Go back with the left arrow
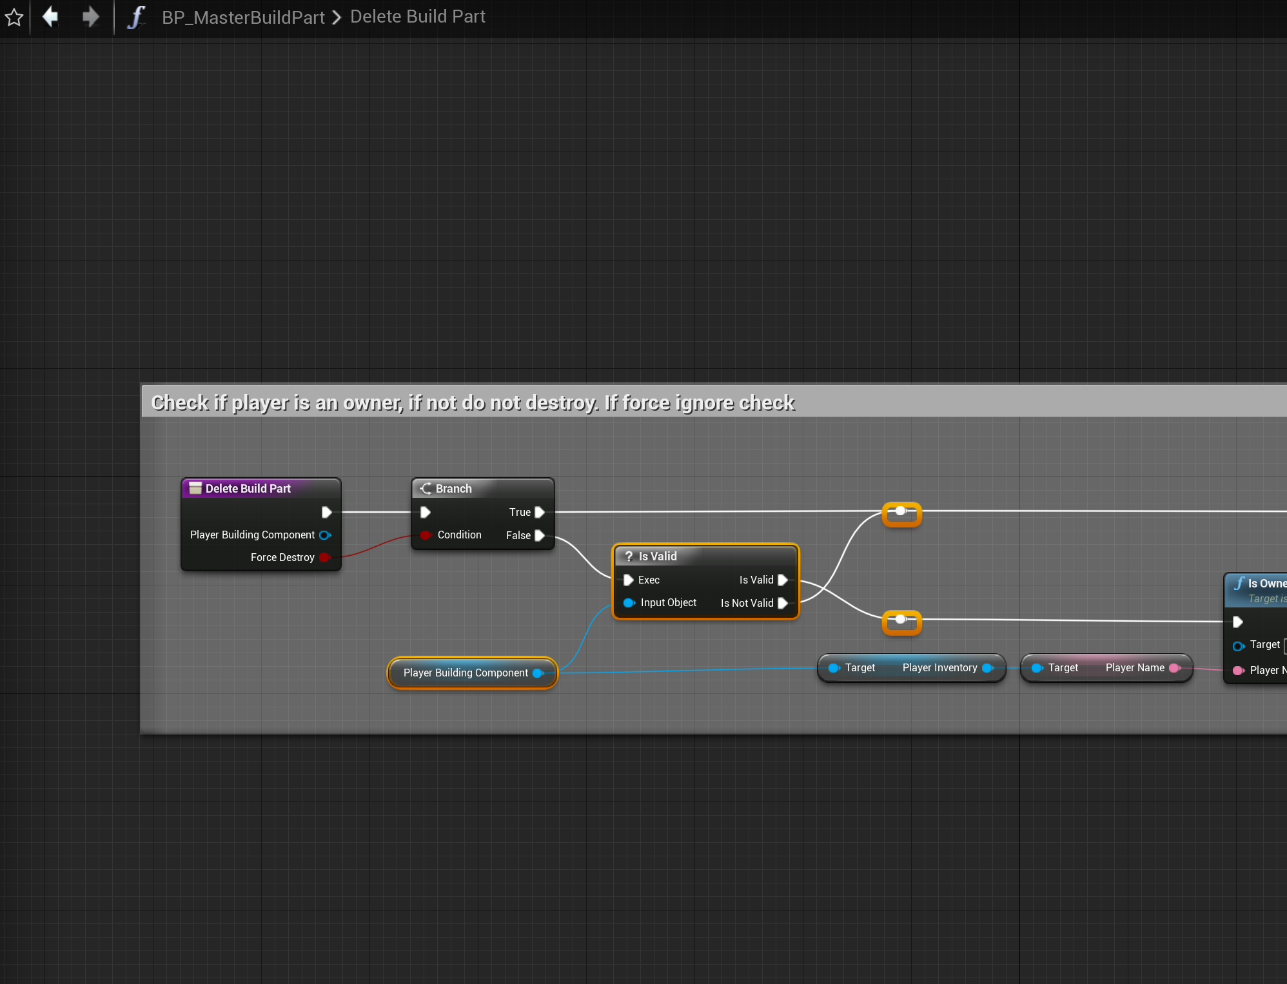Screen dimensions: 1287x984 [50, 17]
